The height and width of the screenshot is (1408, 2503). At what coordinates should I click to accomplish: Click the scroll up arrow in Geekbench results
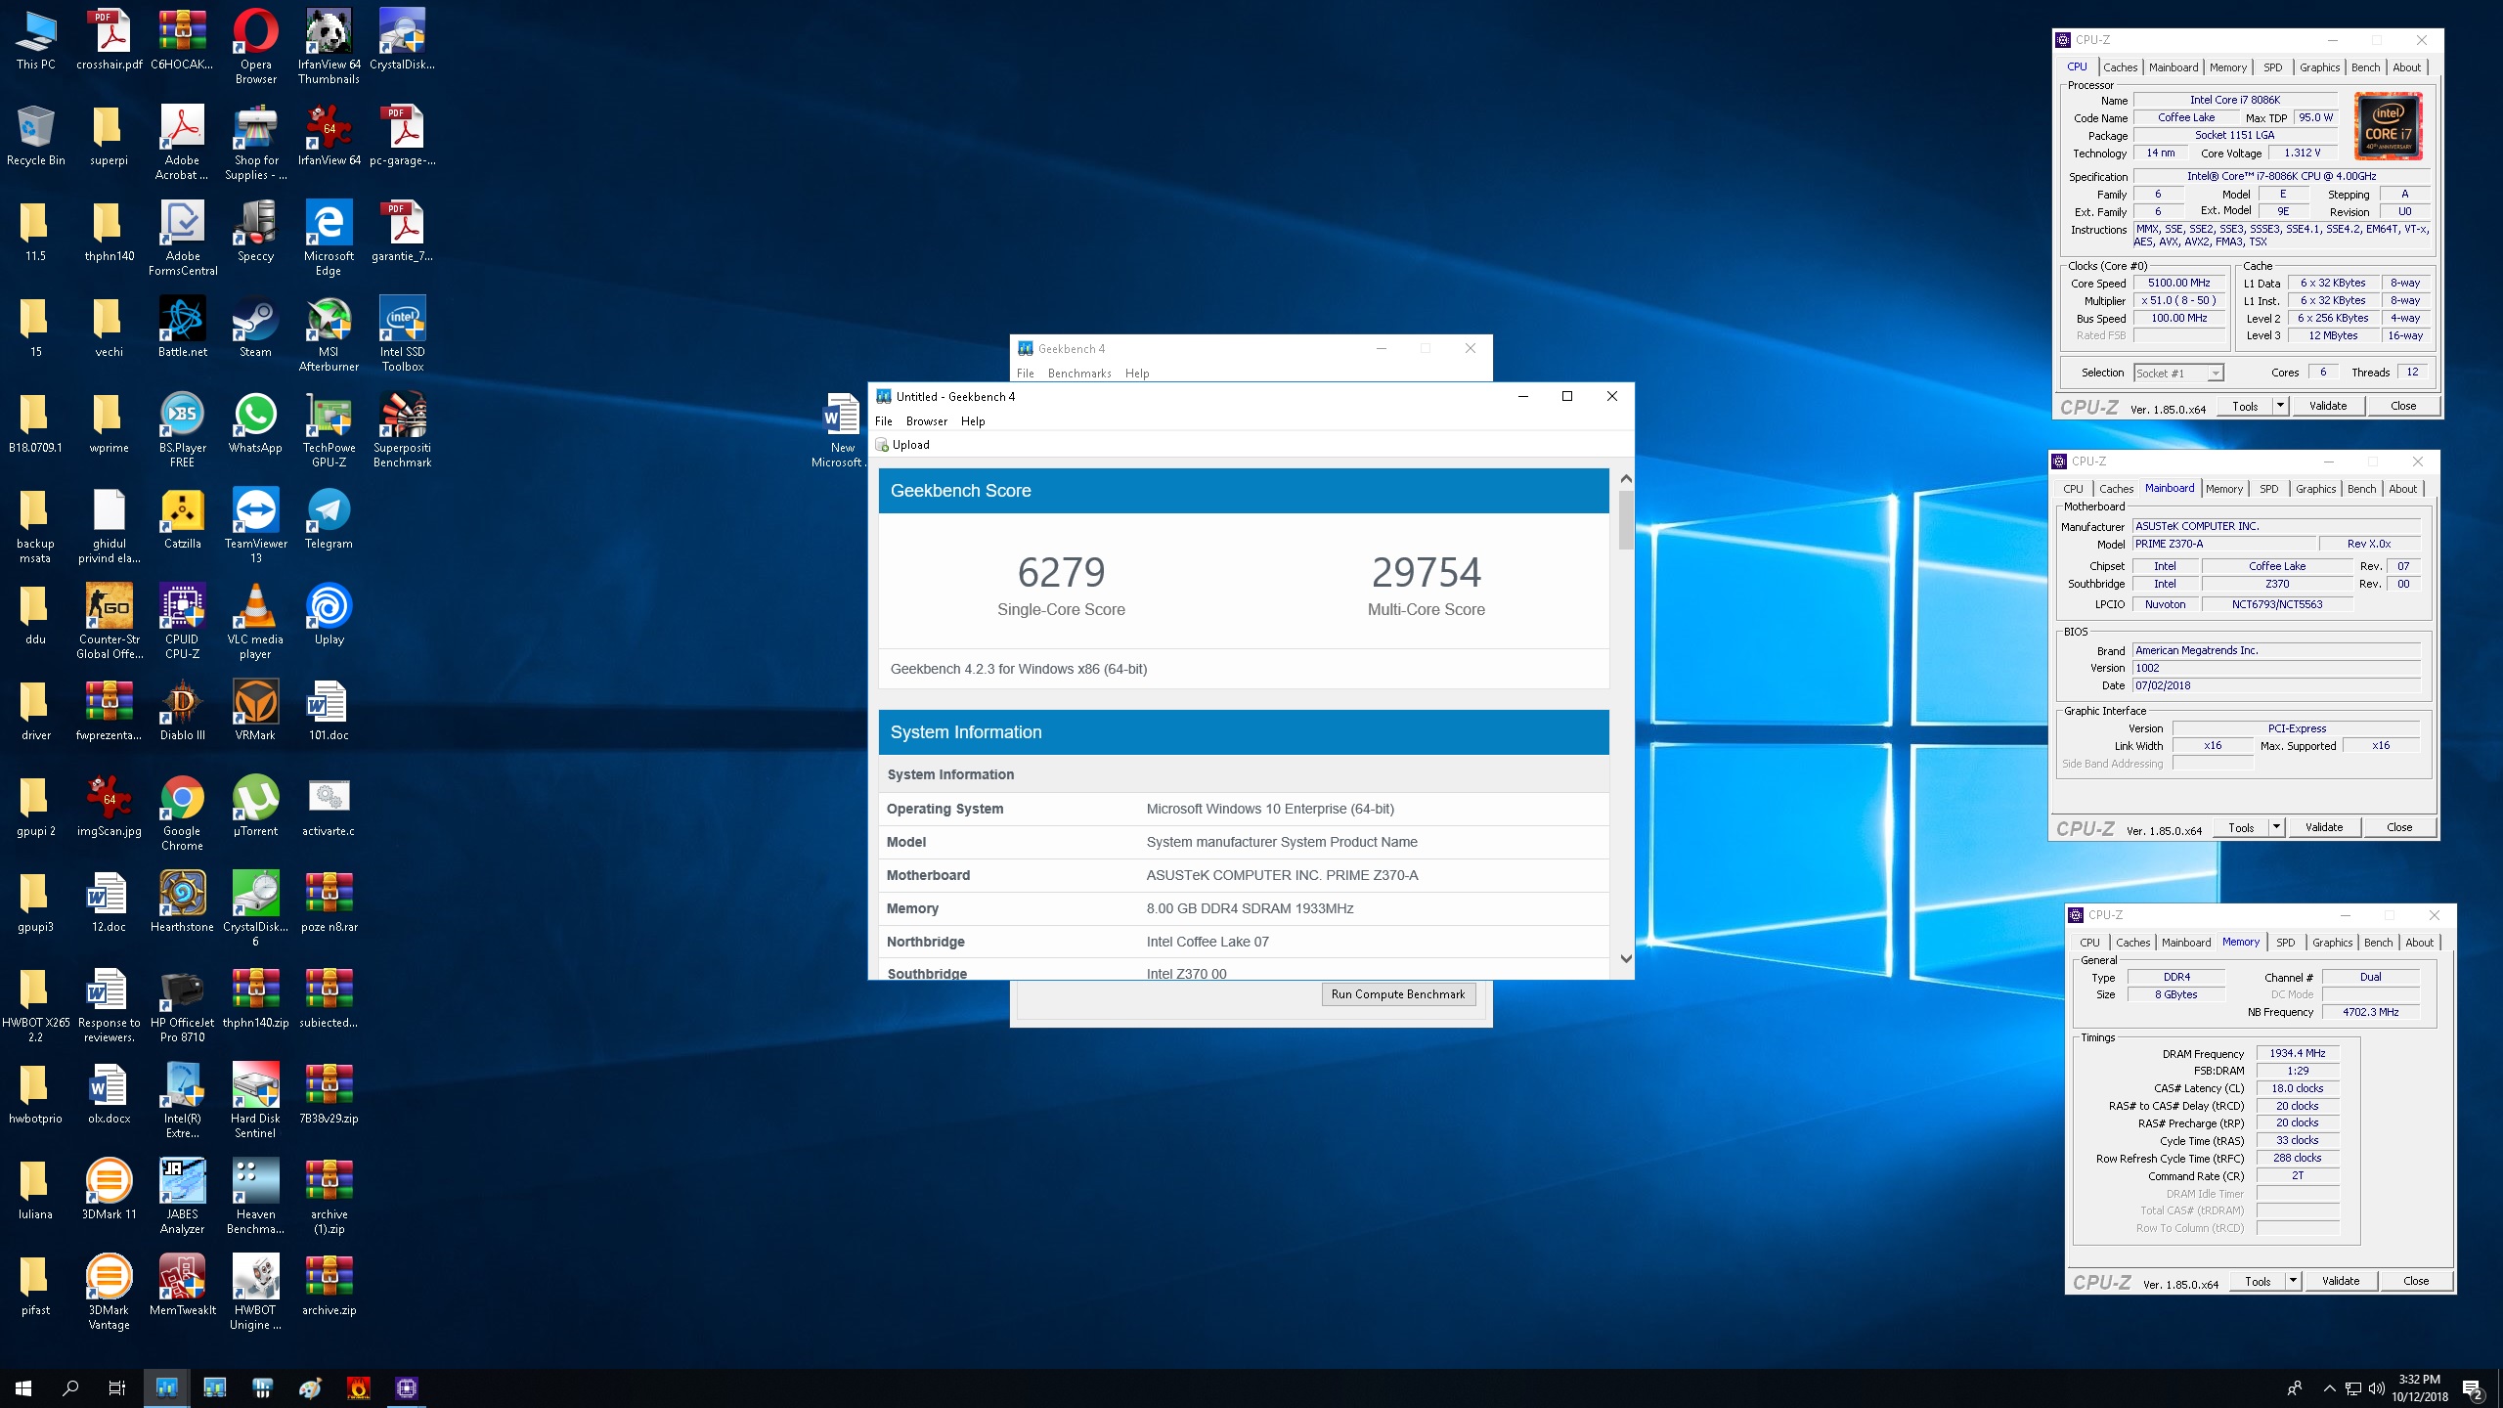coord(1625,479)
